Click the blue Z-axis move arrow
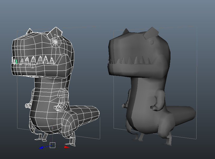The image size is (215, 159). click(41, 147)
